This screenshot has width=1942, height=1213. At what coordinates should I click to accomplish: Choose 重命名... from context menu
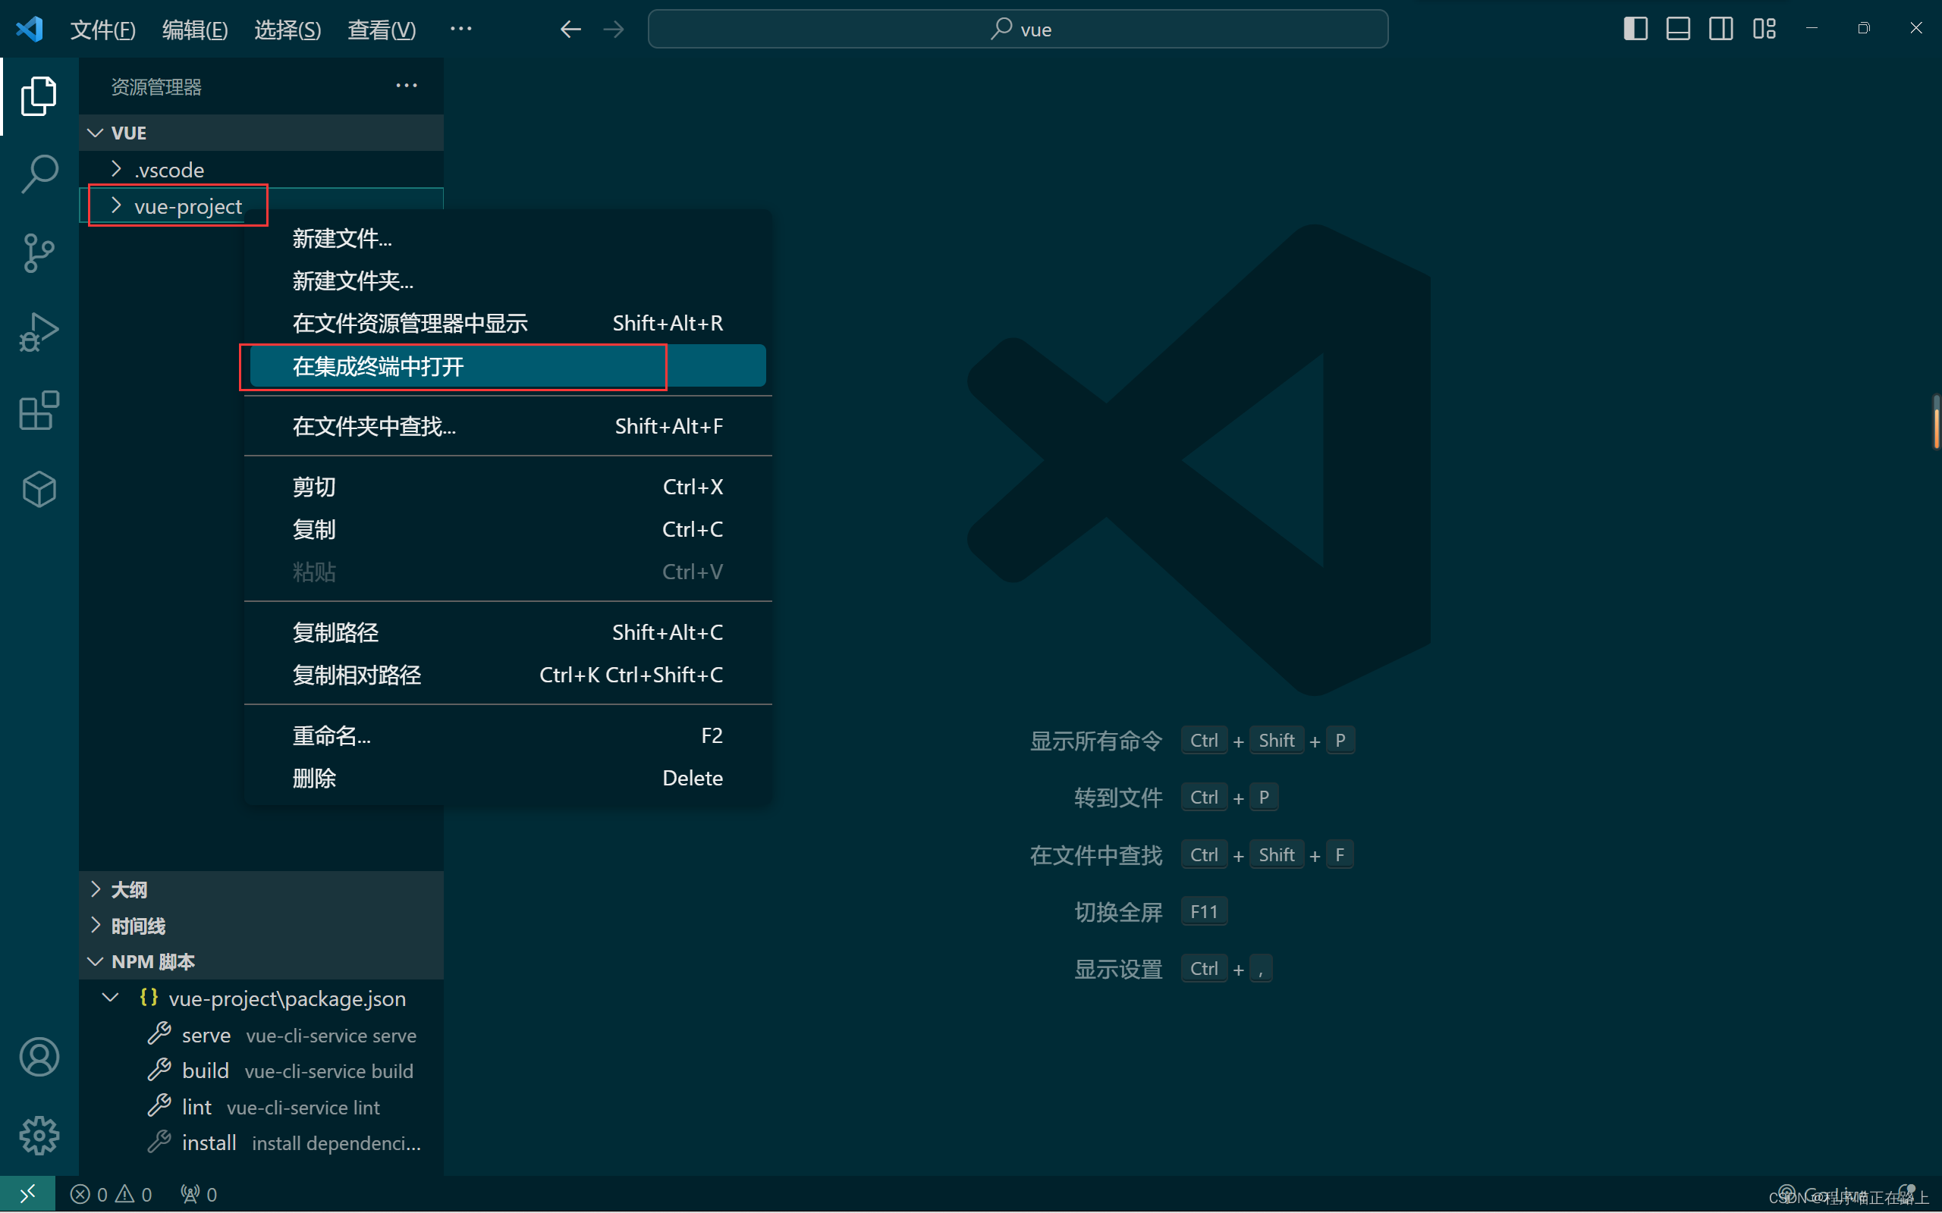click(508, 735)
